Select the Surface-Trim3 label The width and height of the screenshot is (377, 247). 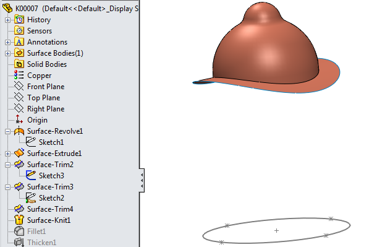[50, 187]
